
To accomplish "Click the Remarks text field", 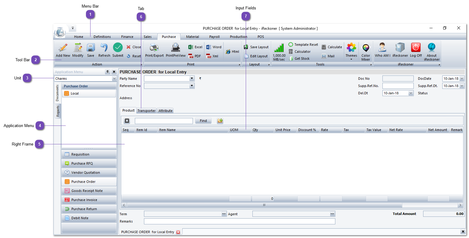I will (239, 221).
